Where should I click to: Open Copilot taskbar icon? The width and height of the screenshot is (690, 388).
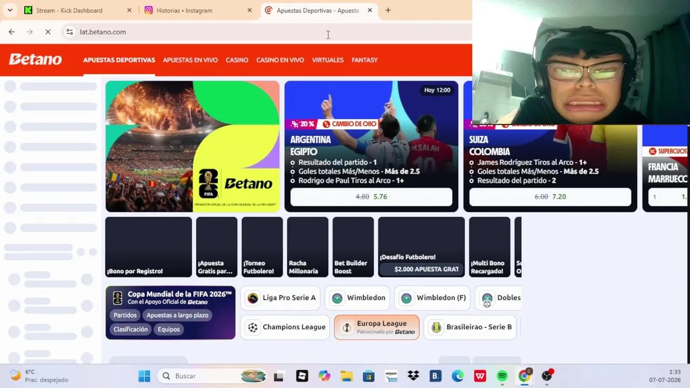pos(324,376)
